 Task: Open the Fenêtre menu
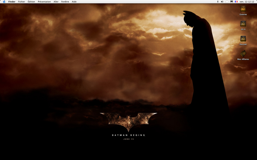[65, 2]
